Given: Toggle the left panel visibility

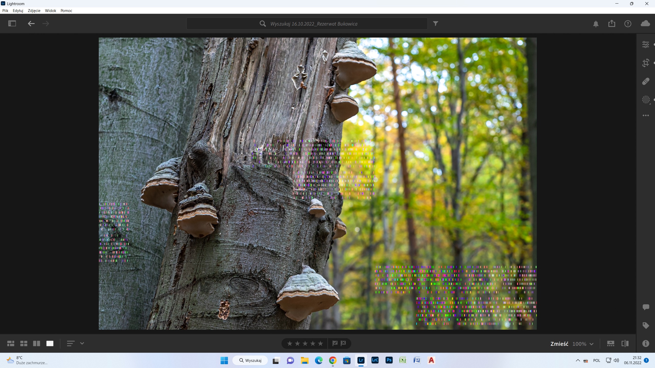Looking at the screenshot, I should (12, 23).
